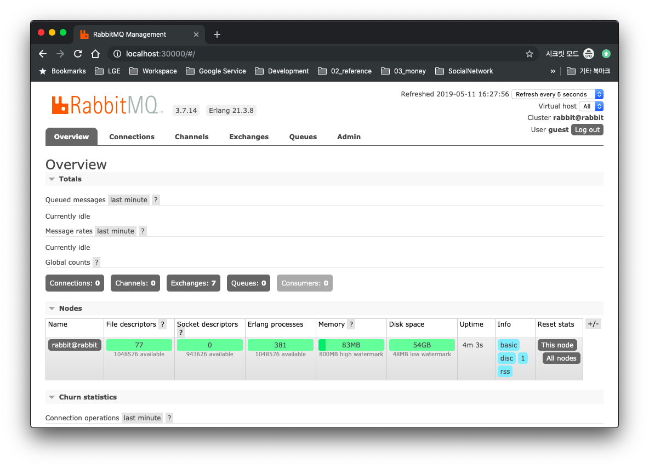This screenshot has height=468, width=649.
Task: Click the disc info tag
Action: (x=506, y=358)
